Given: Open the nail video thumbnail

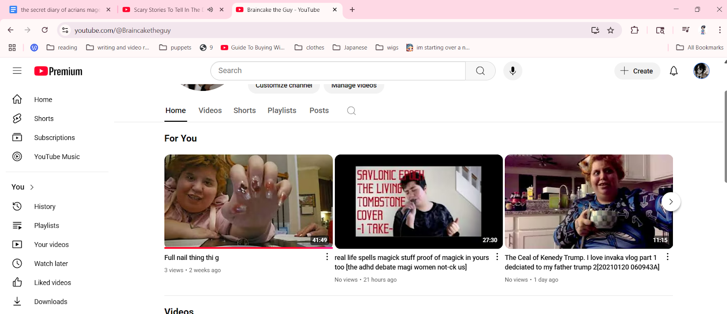Looking at the screenshot, I should 249,201.
